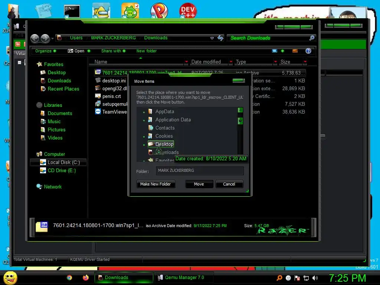
Task: Click the Folder name input field
Action: 200,171
